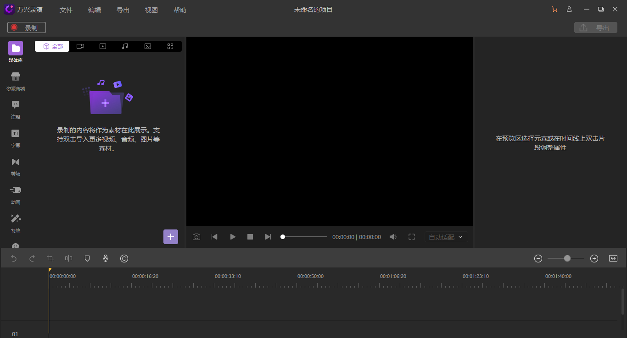The image size is (627, 338).
Task: Open the 资源商城 resource store
Action: coord(16,81)
